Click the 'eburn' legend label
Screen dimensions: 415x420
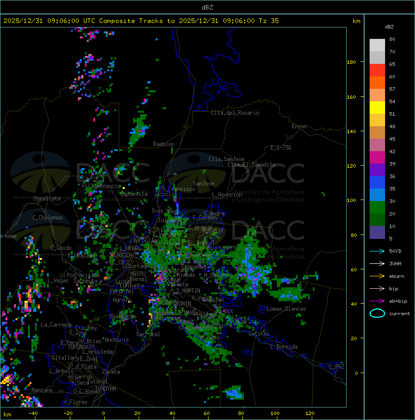click(397, 276)
